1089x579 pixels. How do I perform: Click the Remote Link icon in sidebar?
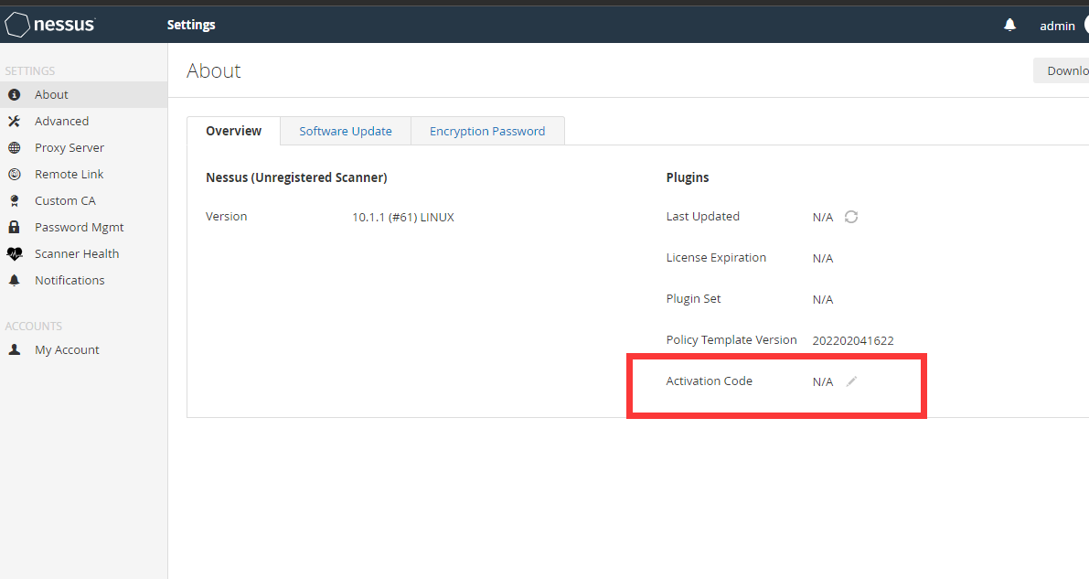[14, 175]
